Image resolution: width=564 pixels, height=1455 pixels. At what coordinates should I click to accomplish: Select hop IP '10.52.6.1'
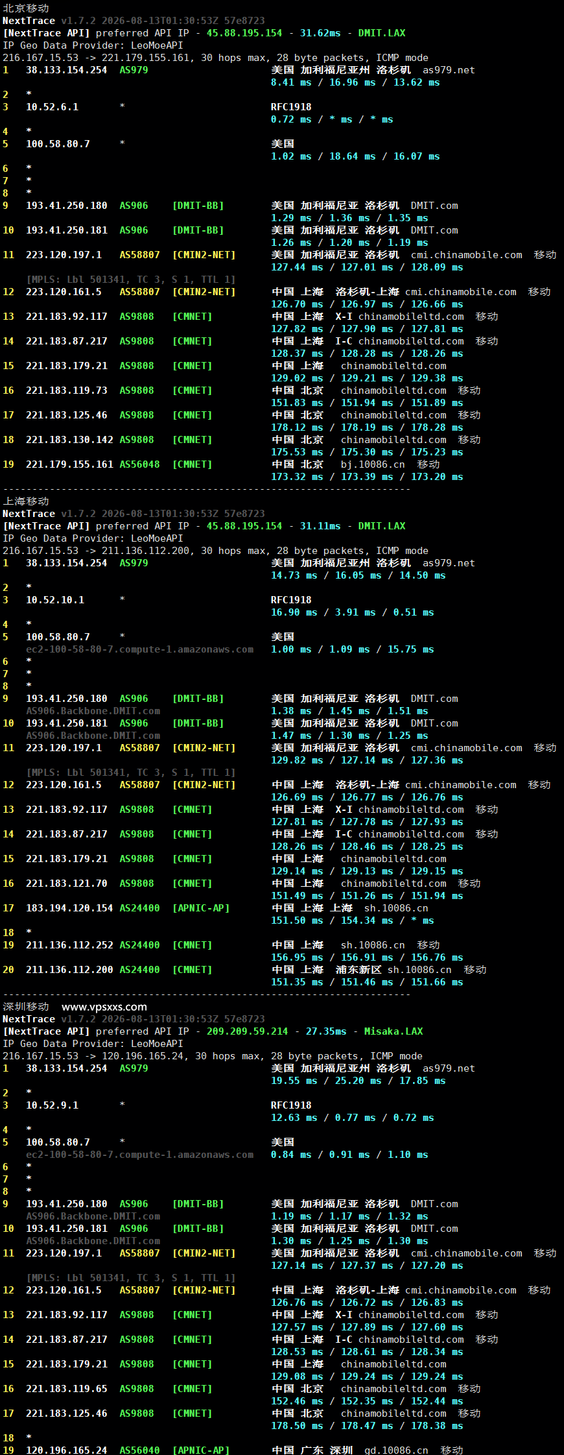52,106
